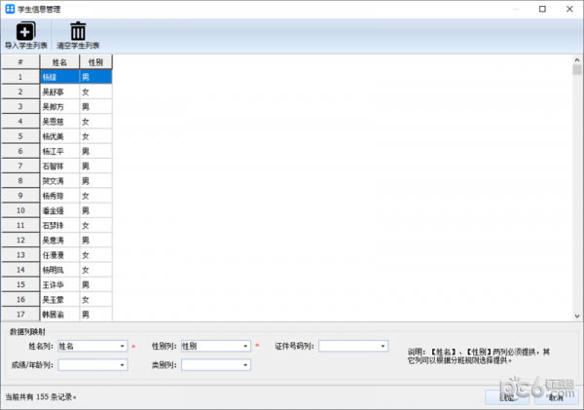Viewport: 584px width, 410px height.
Task: Select row header number 12
Action: coord(20,241)
